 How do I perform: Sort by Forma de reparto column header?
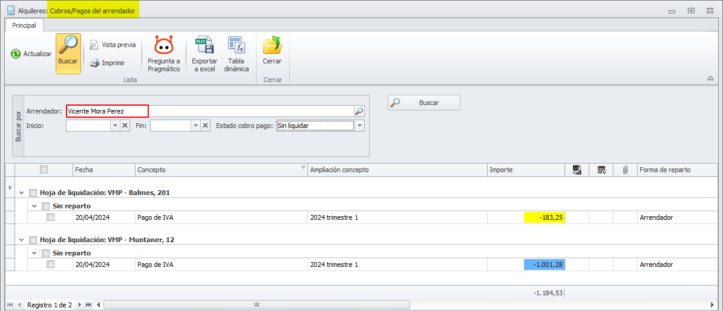678,170
